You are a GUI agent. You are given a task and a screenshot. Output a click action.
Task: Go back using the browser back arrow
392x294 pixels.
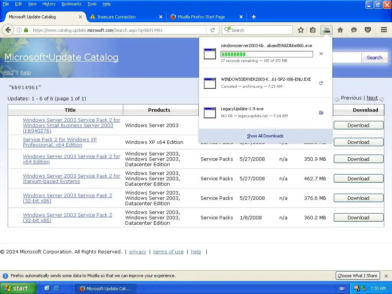(x=8, y=30)
